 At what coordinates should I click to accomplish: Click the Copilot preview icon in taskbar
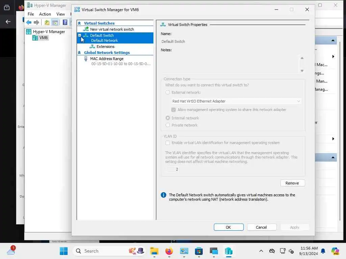(x=335, y=251)
